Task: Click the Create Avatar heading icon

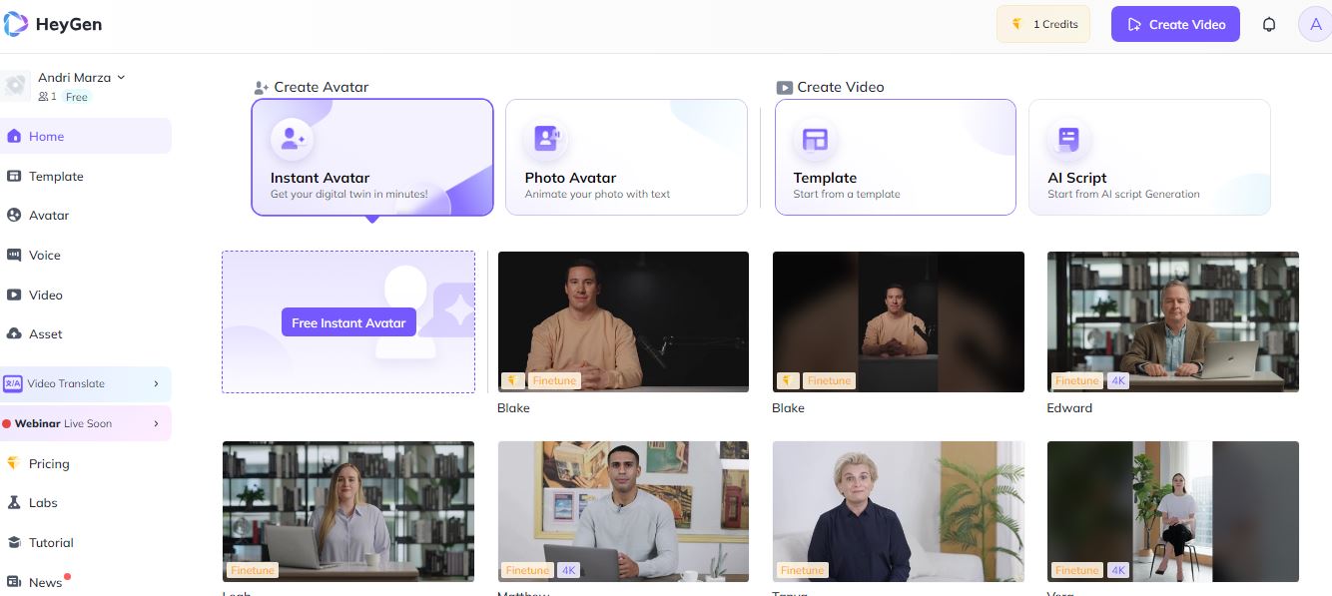Action: 262,87
